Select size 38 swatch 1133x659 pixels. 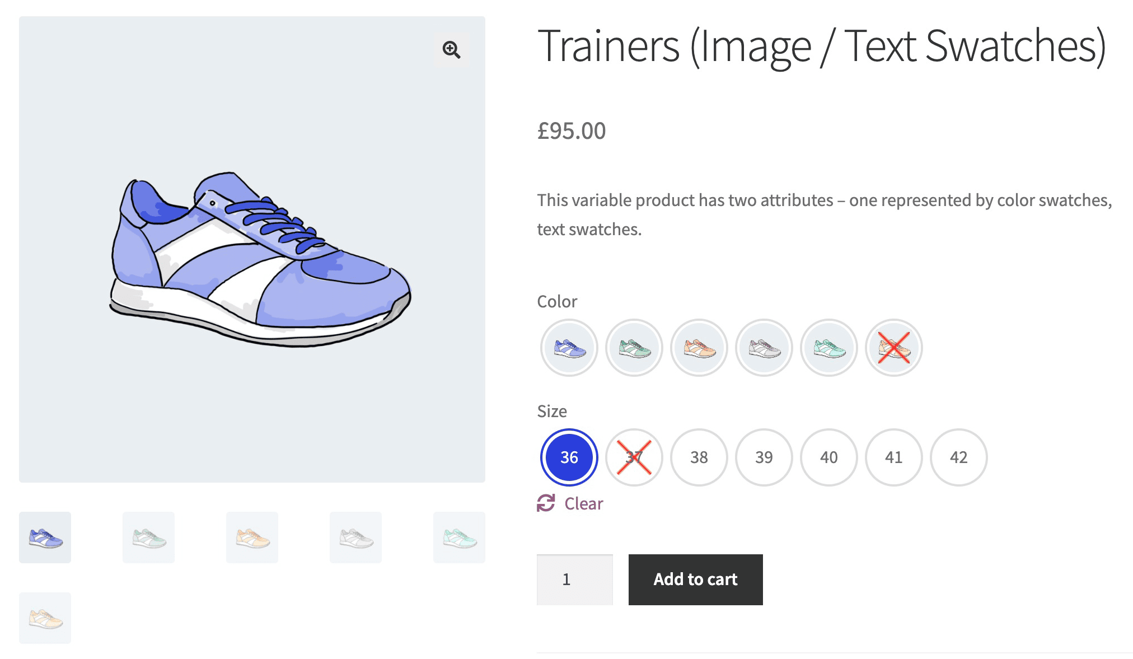(x=699, y=457)
